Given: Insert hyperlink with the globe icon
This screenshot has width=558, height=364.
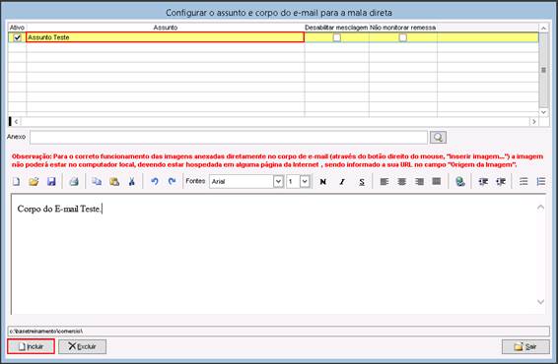Looking at the screenshot, I should pos(460,182).
